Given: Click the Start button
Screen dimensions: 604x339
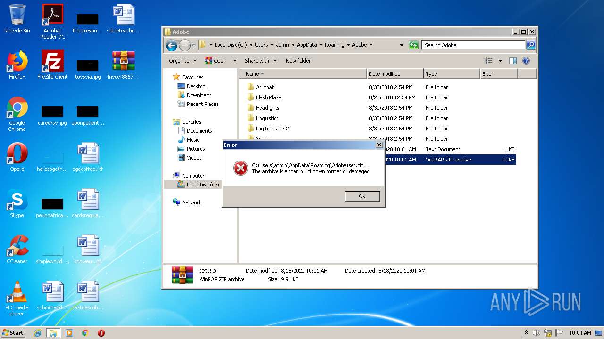Looking at the screenshot, I should click(13, 332).
